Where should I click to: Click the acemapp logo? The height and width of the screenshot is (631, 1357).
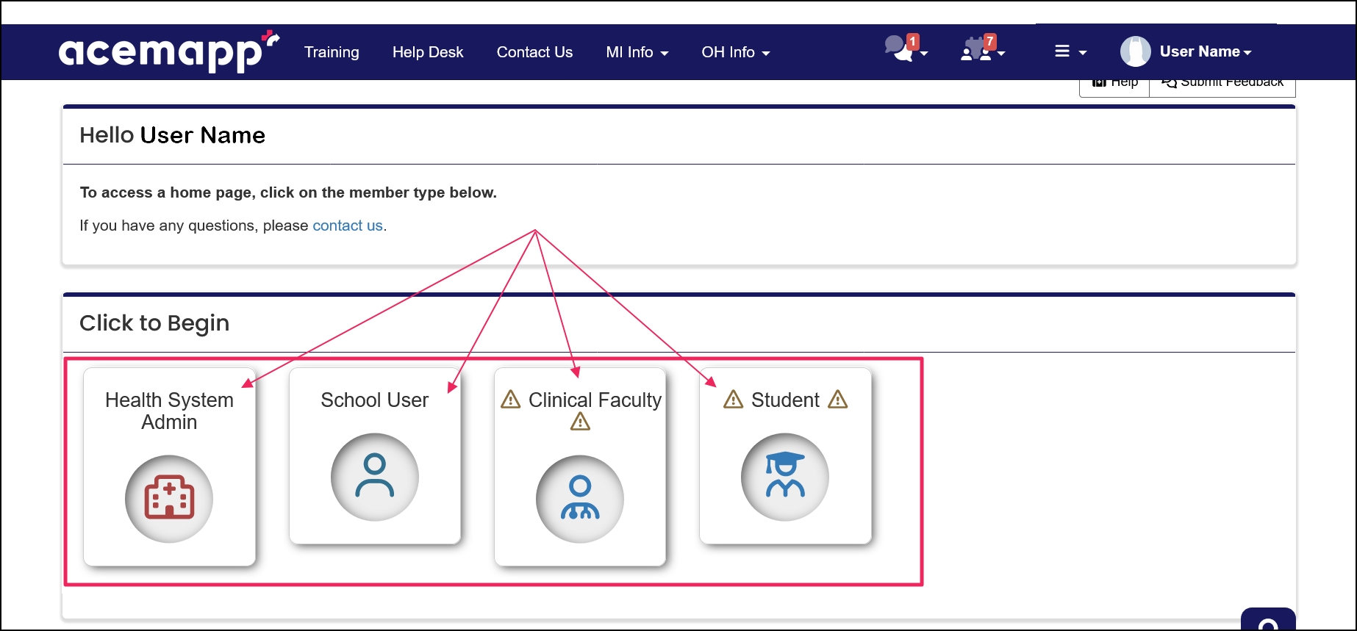click(169, 51)
